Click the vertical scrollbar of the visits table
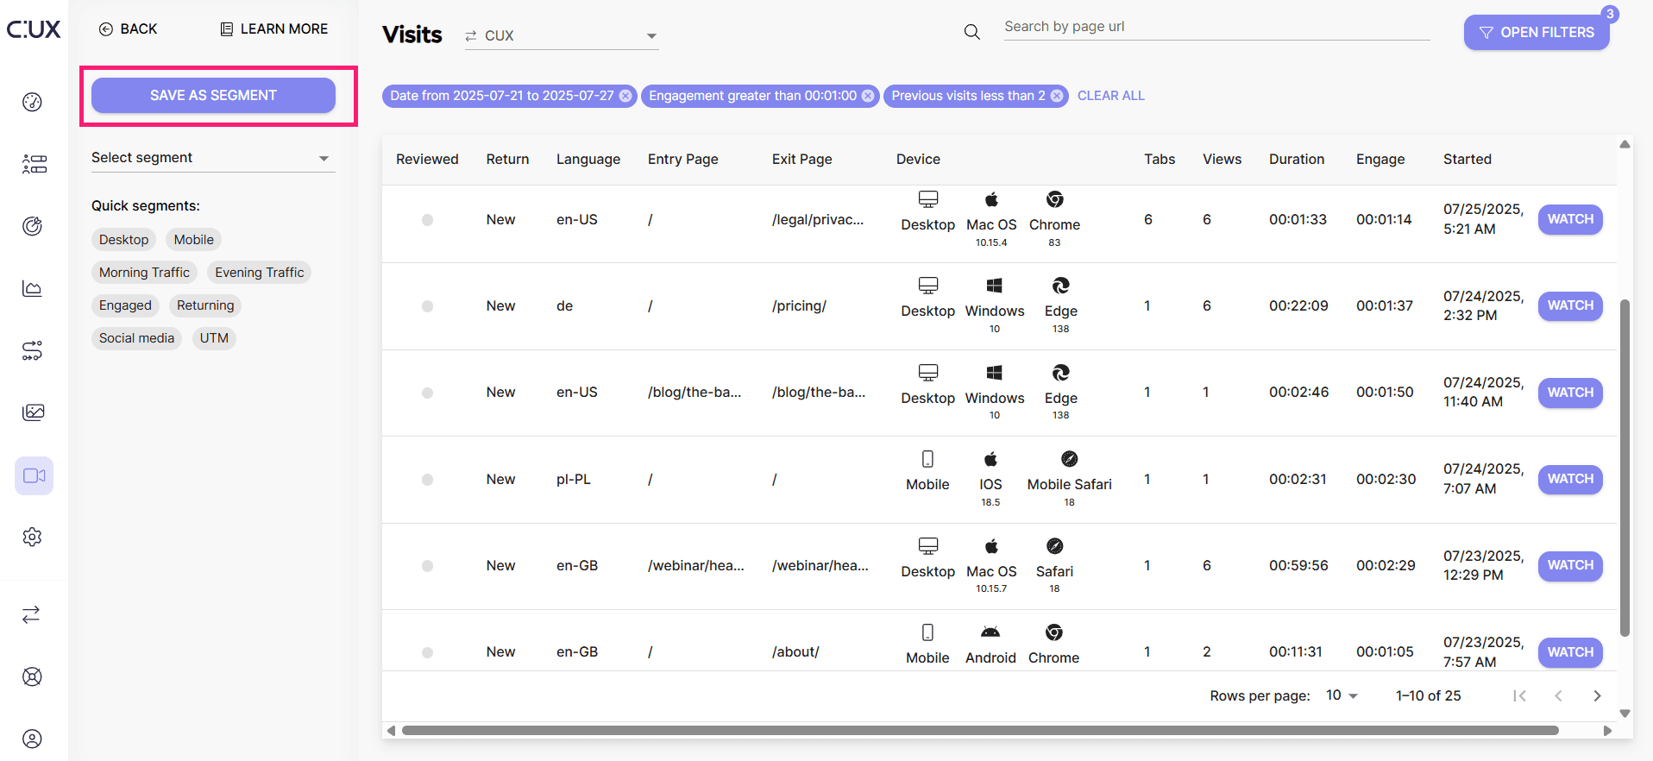The width and height of the screenshot is (1653, 761). click(x=1625, y=468)
